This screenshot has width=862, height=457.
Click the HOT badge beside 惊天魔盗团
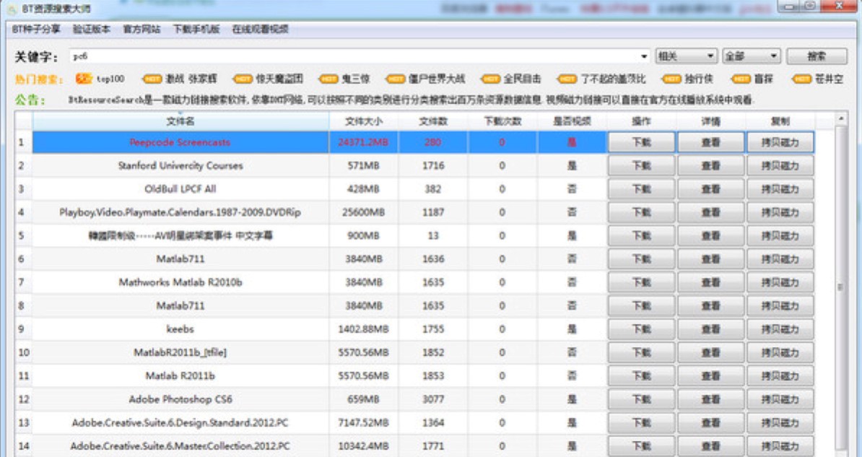[x=243, y=79]
